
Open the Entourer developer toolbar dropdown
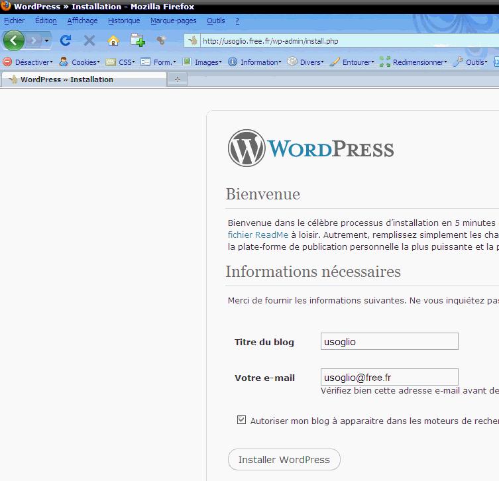coord(359,62)
